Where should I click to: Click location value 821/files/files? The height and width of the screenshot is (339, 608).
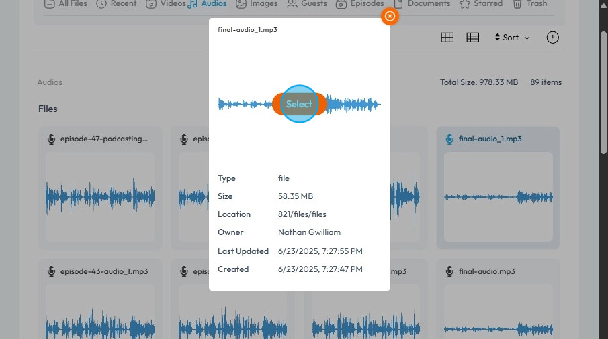point(302,214)
